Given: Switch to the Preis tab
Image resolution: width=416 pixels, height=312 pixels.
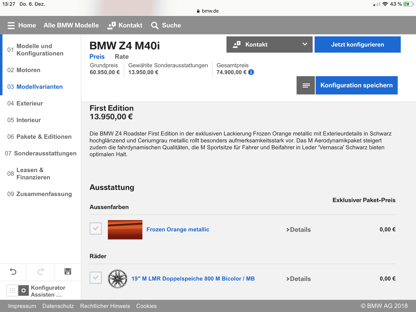Looking at the screenshot, I should [97, 56].
